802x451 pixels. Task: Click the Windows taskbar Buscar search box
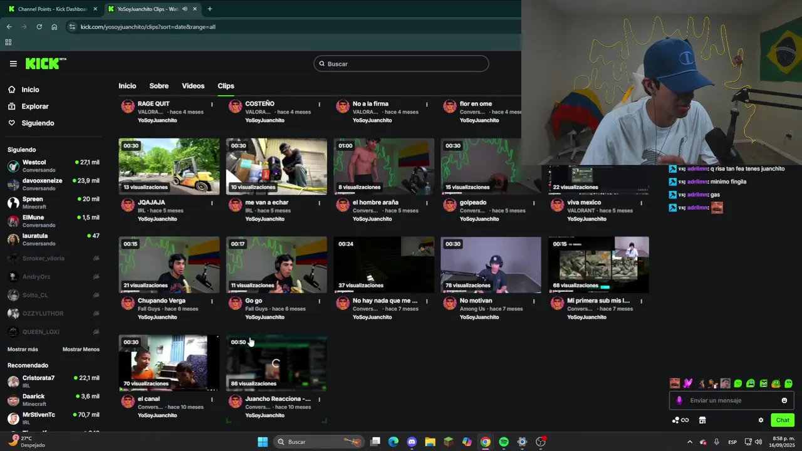tap(319, 442)
